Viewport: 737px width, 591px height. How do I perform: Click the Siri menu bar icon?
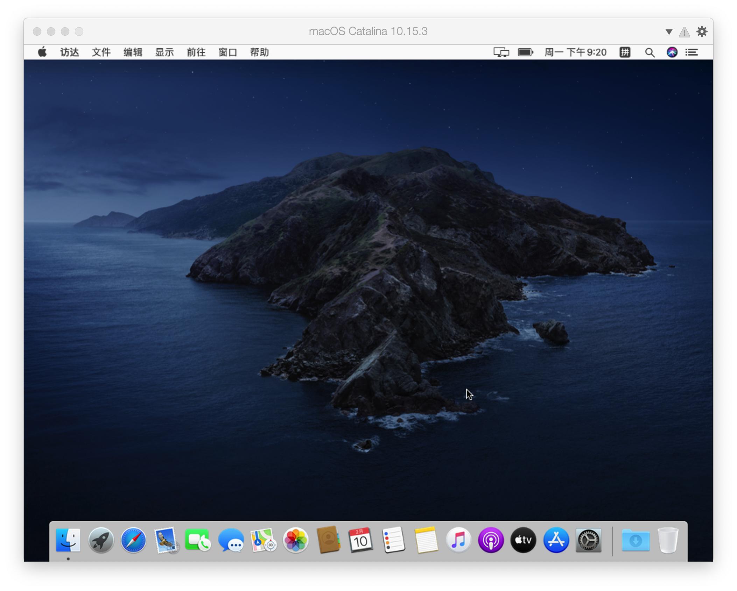[672, 52]
